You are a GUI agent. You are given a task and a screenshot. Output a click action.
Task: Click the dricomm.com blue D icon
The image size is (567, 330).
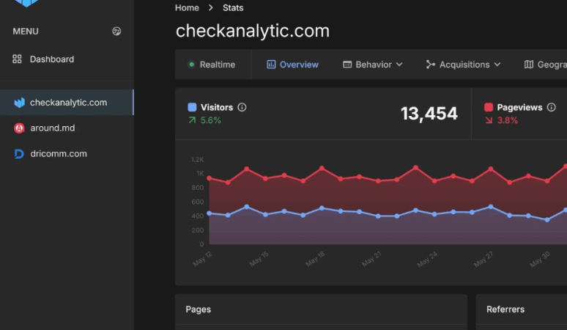pyautogui.click(x=19, y=154)
